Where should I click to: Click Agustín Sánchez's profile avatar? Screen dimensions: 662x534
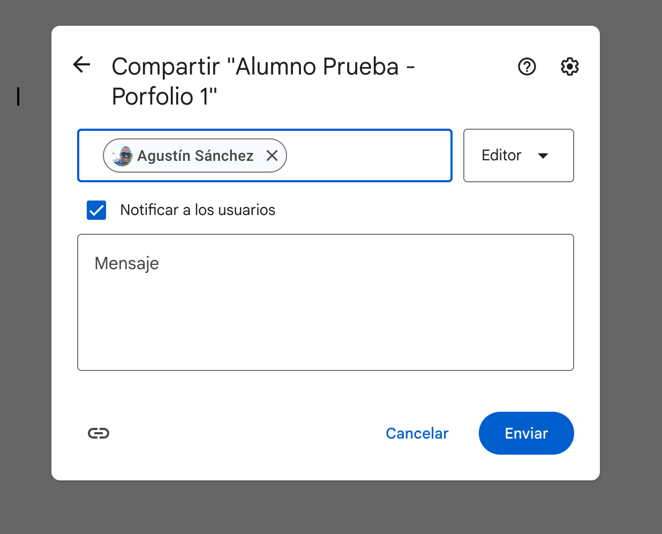tap(122, 155)
